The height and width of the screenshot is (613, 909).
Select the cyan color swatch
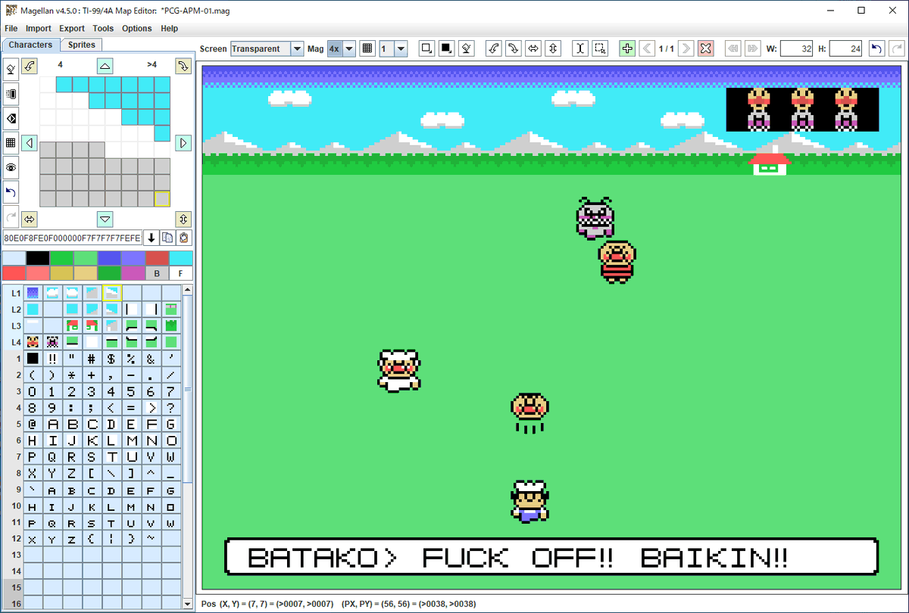tap(181, 258)
